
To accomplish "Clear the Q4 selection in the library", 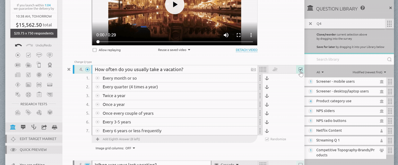I will (x=310, y=23).
